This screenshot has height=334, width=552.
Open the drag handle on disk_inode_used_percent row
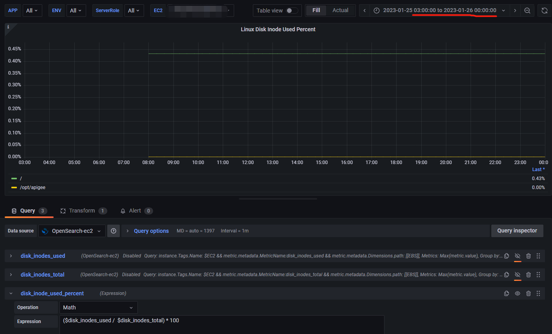tap(538, 293)
